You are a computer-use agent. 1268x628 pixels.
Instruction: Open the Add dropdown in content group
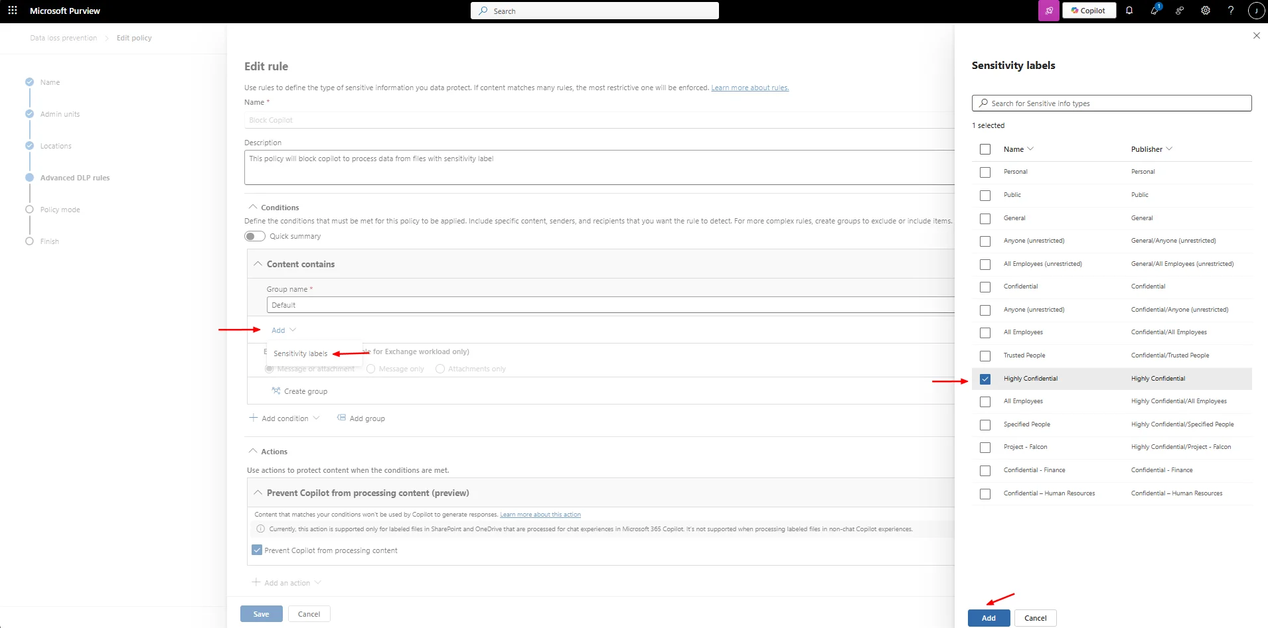coord(283,330)
